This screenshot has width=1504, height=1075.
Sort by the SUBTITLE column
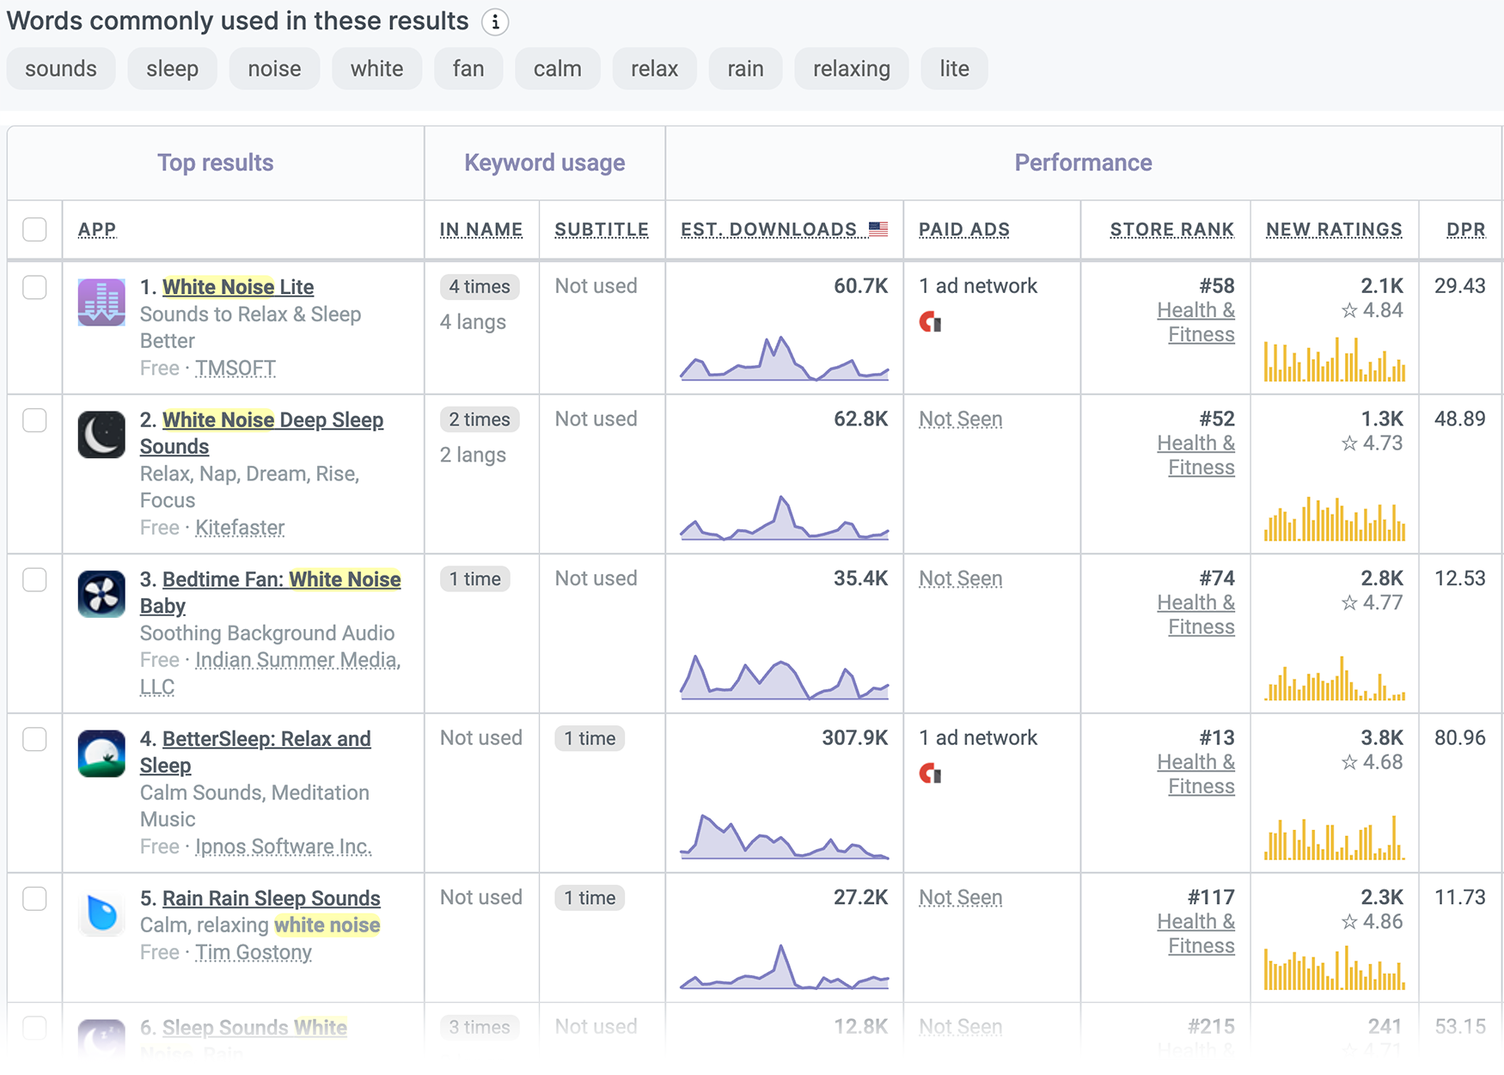[x=602, y=229]
